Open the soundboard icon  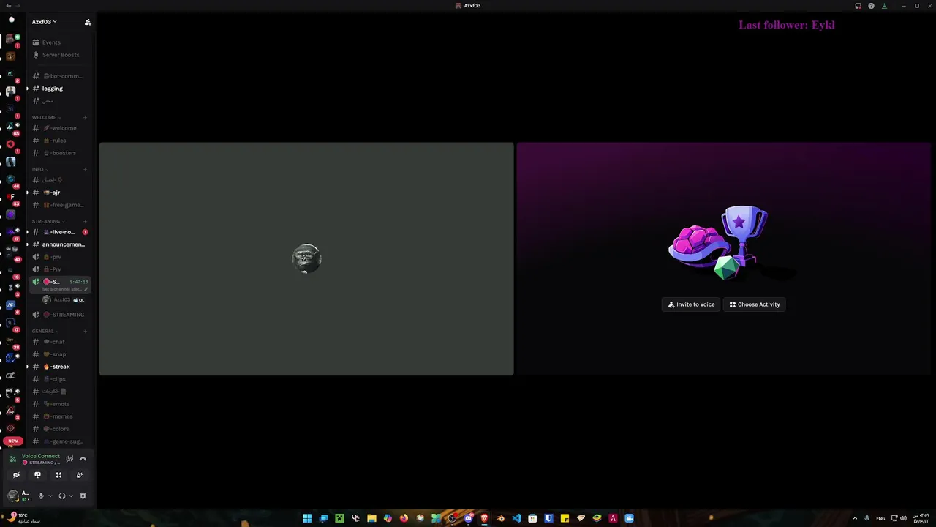(80, 475)
